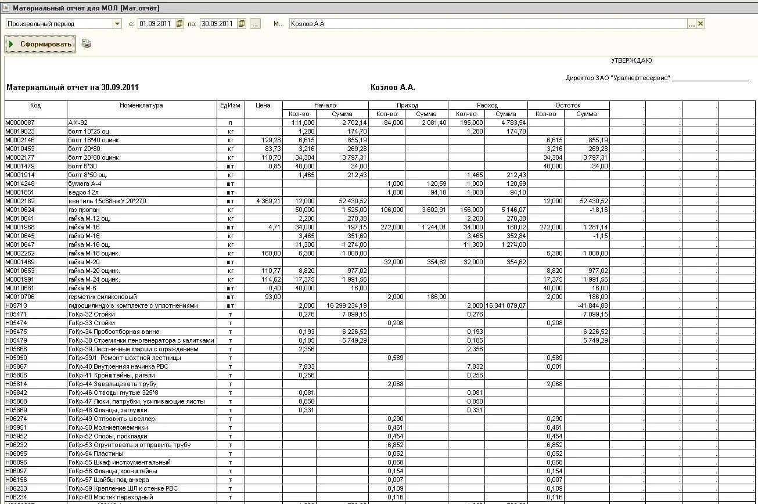Select the ГоКр-40 Внутренняя начинка РВС cell
This screenshot has width=758, height=504.
(x=142, y=366)
